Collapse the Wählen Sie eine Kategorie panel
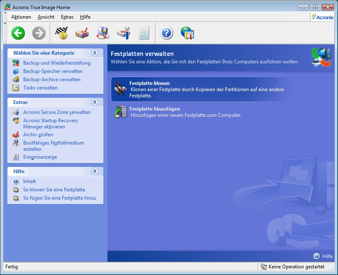This screenshot has width=338, height=275. [95, 53]
